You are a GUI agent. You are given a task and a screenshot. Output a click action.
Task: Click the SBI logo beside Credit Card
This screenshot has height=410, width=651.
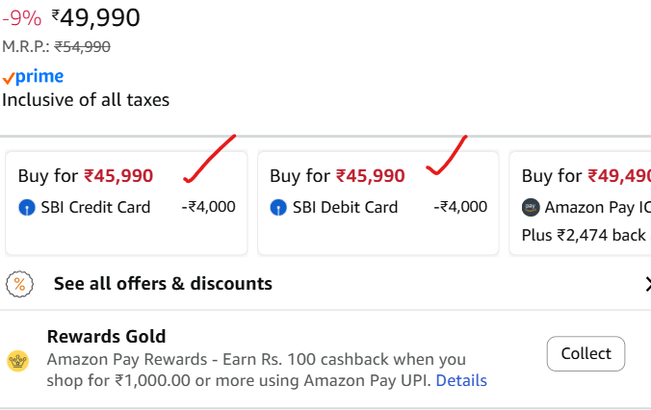coord(26,207)
